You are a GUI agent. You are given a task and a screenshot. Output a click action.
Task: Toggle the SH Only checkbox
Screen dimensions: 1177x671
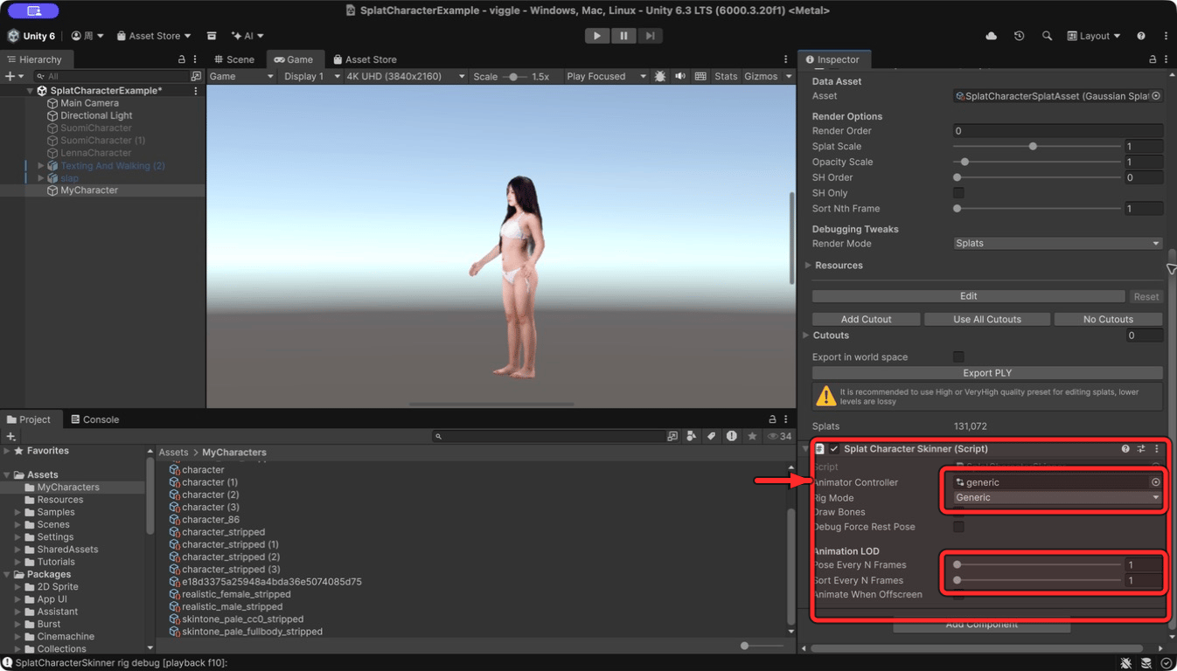click(x=958, y=193)
